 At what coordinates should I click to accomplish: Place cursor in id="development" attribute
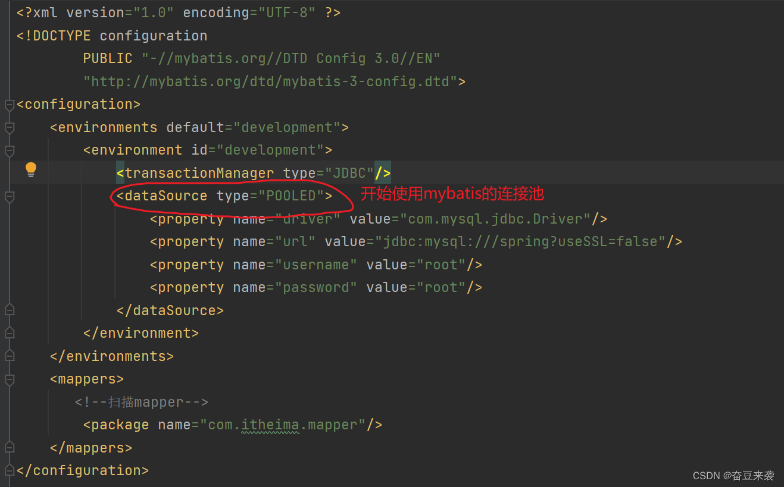(x=257, y=150)
